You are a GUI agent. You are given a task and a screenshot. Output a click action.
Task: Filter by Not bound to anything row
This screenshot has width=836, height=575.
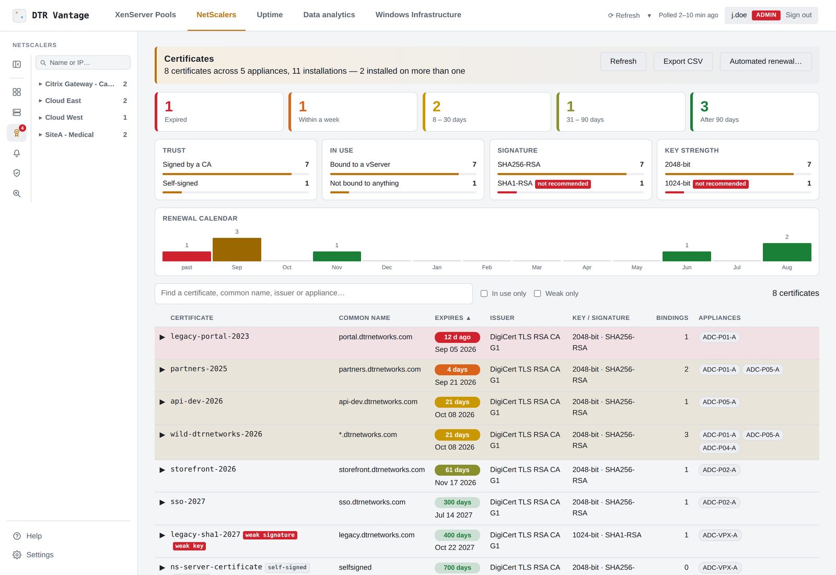[403, 186]
